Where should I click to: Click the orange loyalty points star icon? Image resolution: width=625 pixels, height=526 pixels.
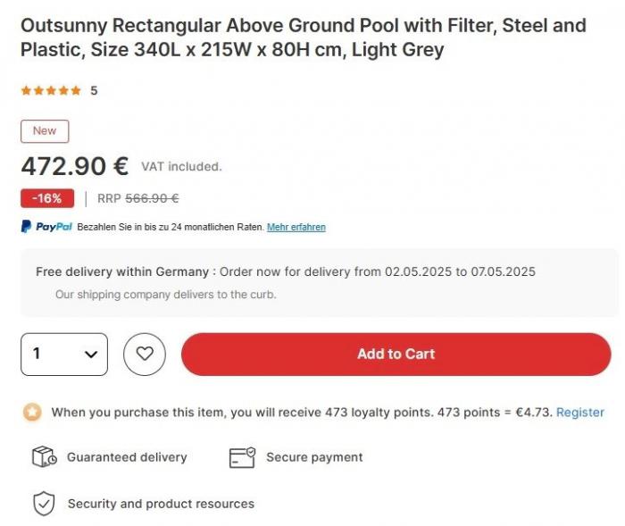pos(32,413)
